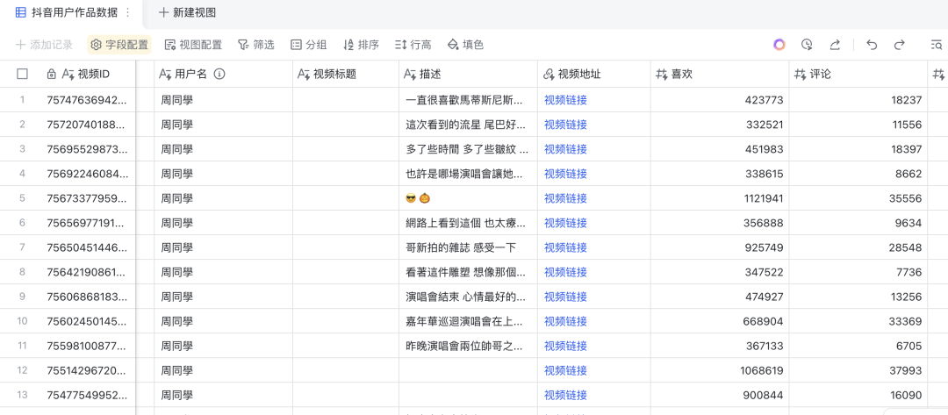Select the 视频ID column header
This screenshot has height=415, width=948.
click(x=89, y=74)
